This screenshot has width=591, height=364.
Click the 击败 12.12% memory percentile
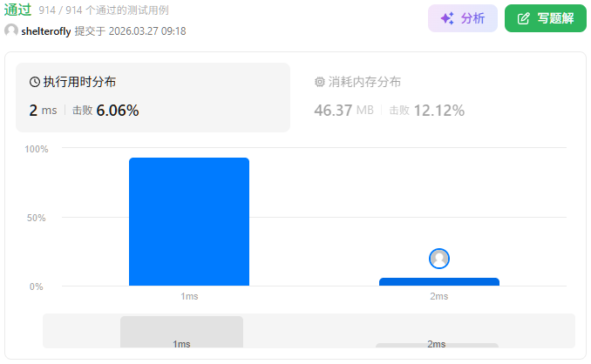coord(427,111)
